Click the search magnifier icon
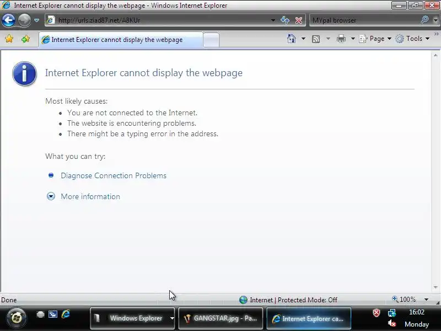The width and height of the screenshot is (441, 331). 424,20
